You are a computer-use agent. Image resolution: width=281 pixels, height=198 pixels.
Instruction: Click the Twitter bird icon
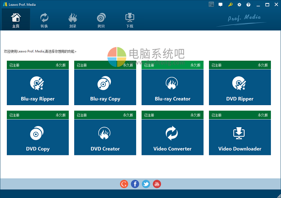pos(146,184)
